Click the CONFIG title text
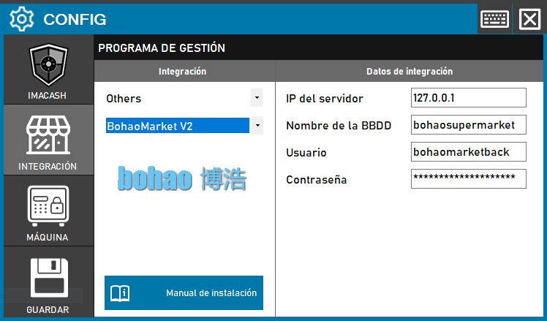This screenshot has width=547, height=321. [x=75, y=20]
